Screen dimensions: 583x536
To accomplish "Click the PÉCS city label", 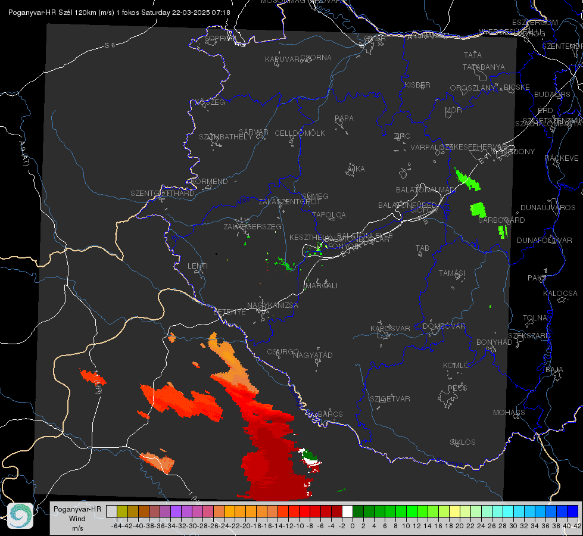I will pyautogui.click(x=457, y=388).
